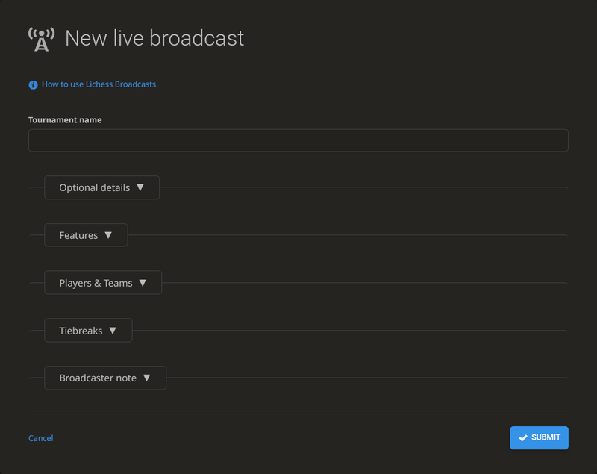Expand the Features section

pos(86,235)
